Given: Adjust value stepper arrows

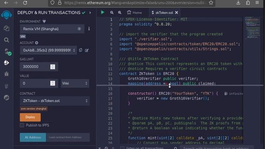Looking at the screenshot, I should (x=53, y=83).
